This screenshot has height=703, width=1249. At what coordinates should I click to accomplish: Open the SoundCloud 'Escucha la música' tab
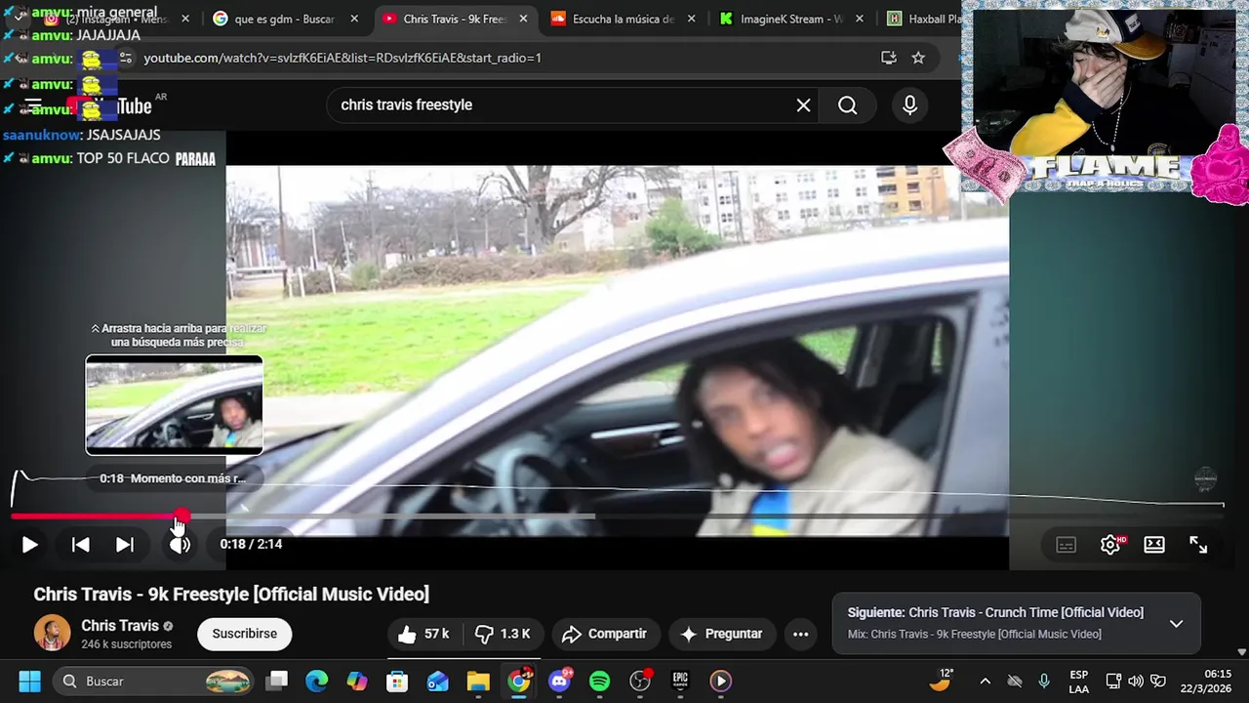pyautogui.click(x=622, y=19)
